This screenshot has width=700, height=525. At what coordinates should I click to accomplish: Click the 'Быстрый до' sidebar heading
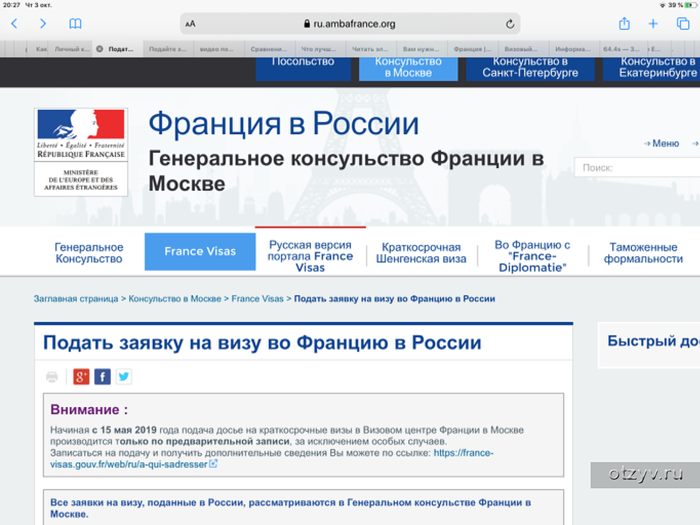pyautogui.click(x=654, y=341)
